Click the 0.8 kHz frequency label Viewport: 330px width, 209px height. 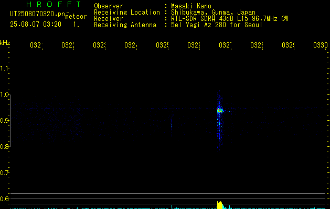(4, 146)
